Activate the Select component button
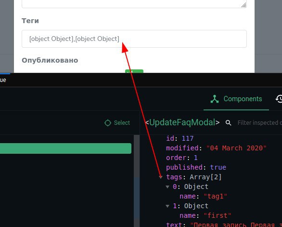The width and height of the screenshot is (282, 227). coord(117,123)
